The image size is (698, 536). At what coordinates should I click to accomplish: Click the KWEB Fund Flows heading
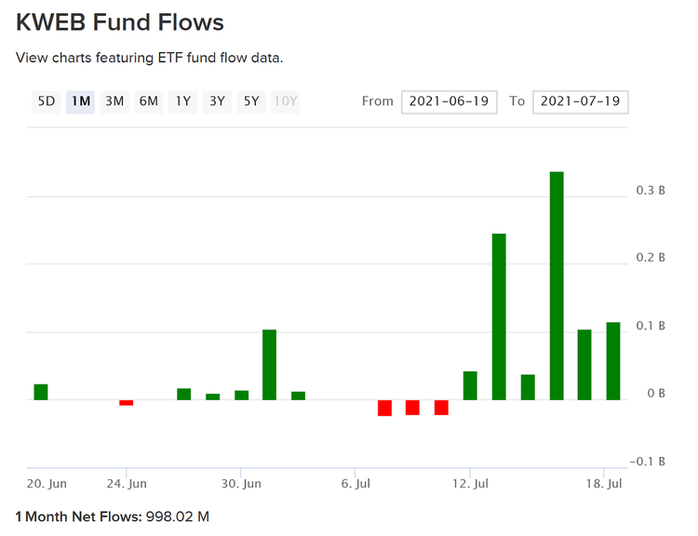click(x=120, y=21)
